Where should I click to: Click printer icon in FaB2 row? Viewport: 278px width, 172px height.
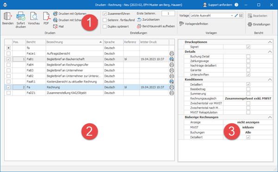[x=171, y=76]
